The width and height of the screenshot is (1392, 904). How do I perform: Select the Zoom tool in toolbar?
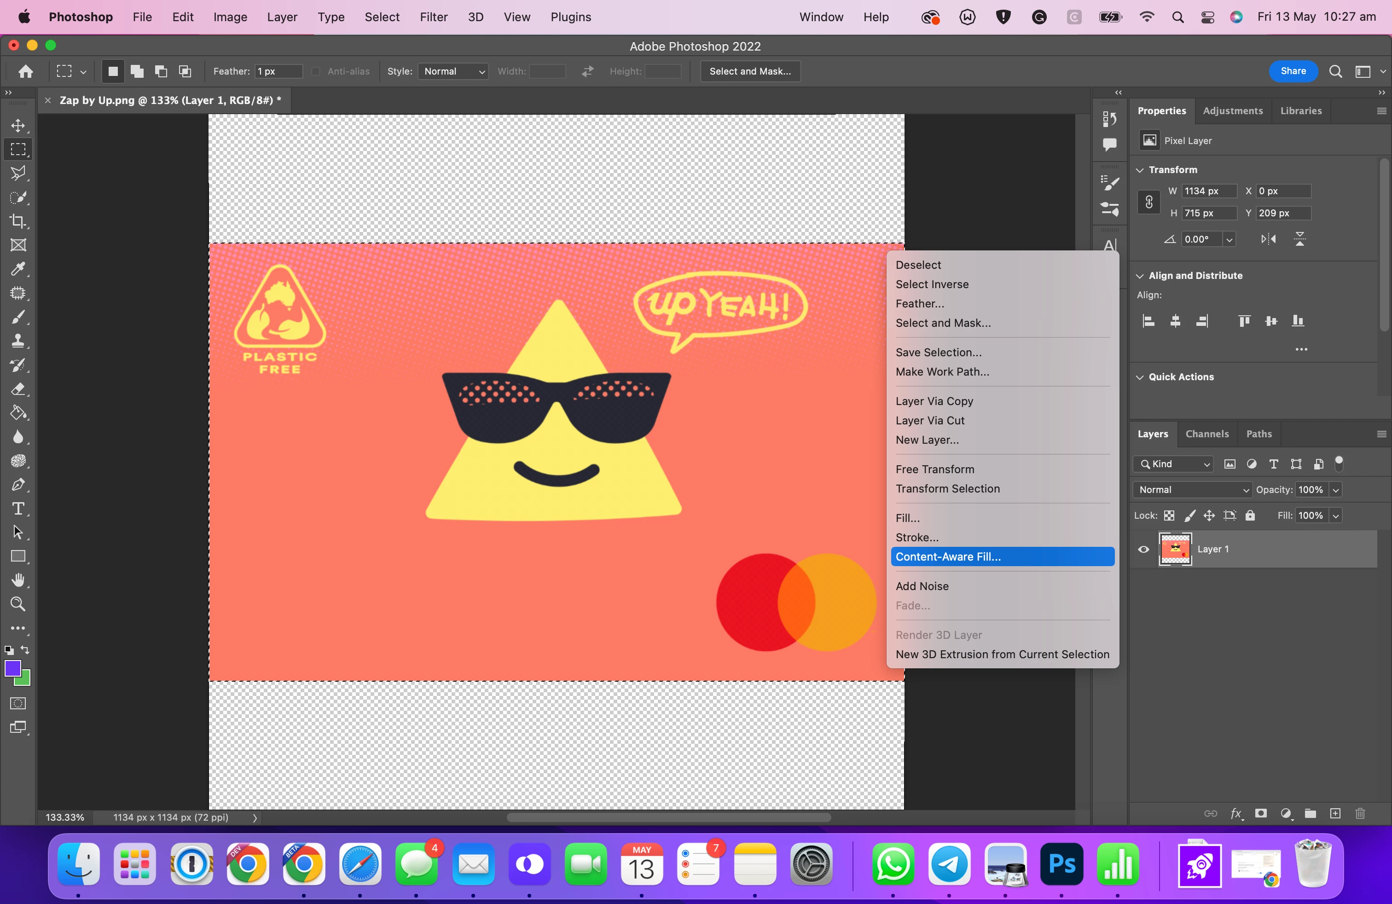tap(18, 604)
